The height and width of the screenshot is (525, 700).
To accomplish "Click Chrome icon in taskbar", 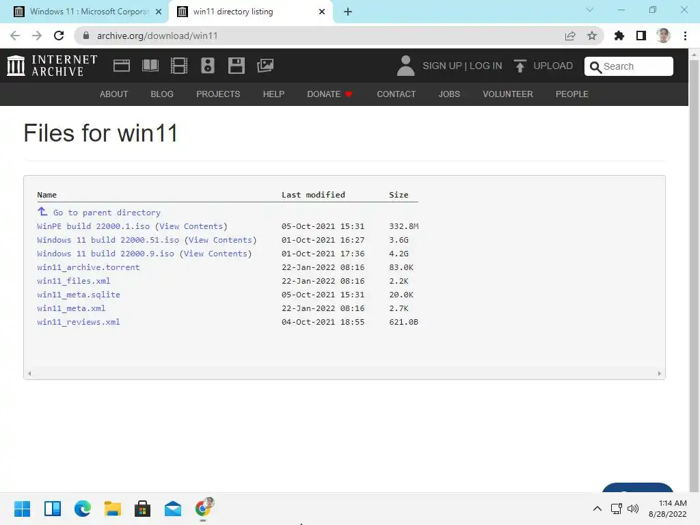I will coord(204,508).
